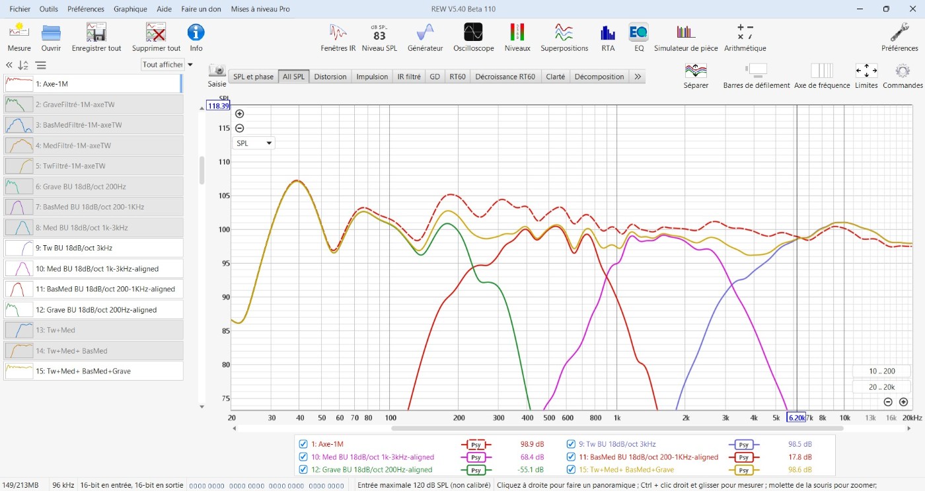Toggle the 9: Tw BU 18dB/oct 3kHz checkbox
Screen dimensions: 925x491
pyautogui.click(x=571, y=445)
